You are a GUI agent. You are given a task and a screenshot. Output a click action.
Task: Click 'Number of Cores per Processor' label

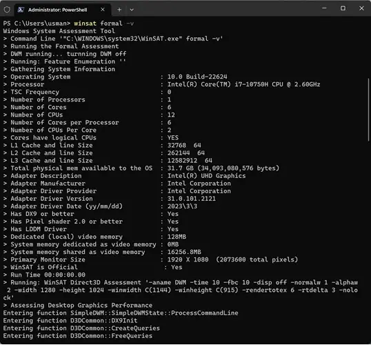pyautogui.click(x=65, y=122)
